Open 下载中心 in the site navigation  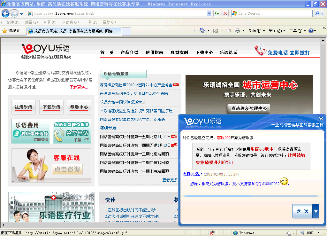pos(204,52)
